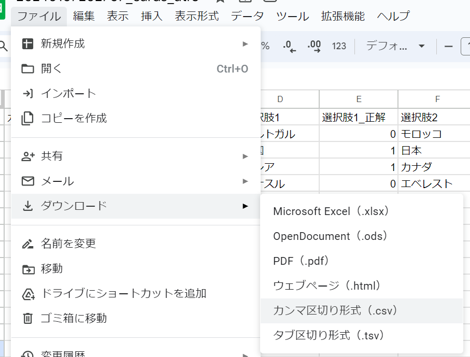
Task: Download as カンマ区切り形式 (.csv)
Action: pos(362,311)
